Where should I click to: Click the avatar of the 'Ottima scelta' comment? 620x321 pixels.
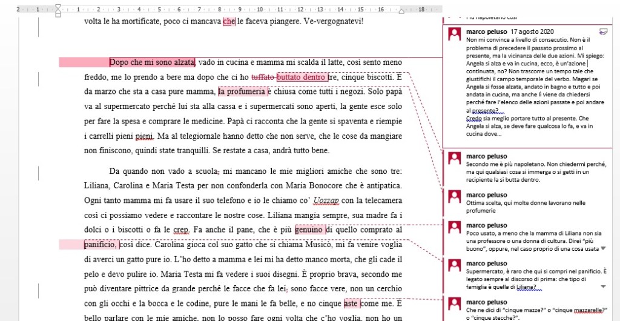[454, 198]
